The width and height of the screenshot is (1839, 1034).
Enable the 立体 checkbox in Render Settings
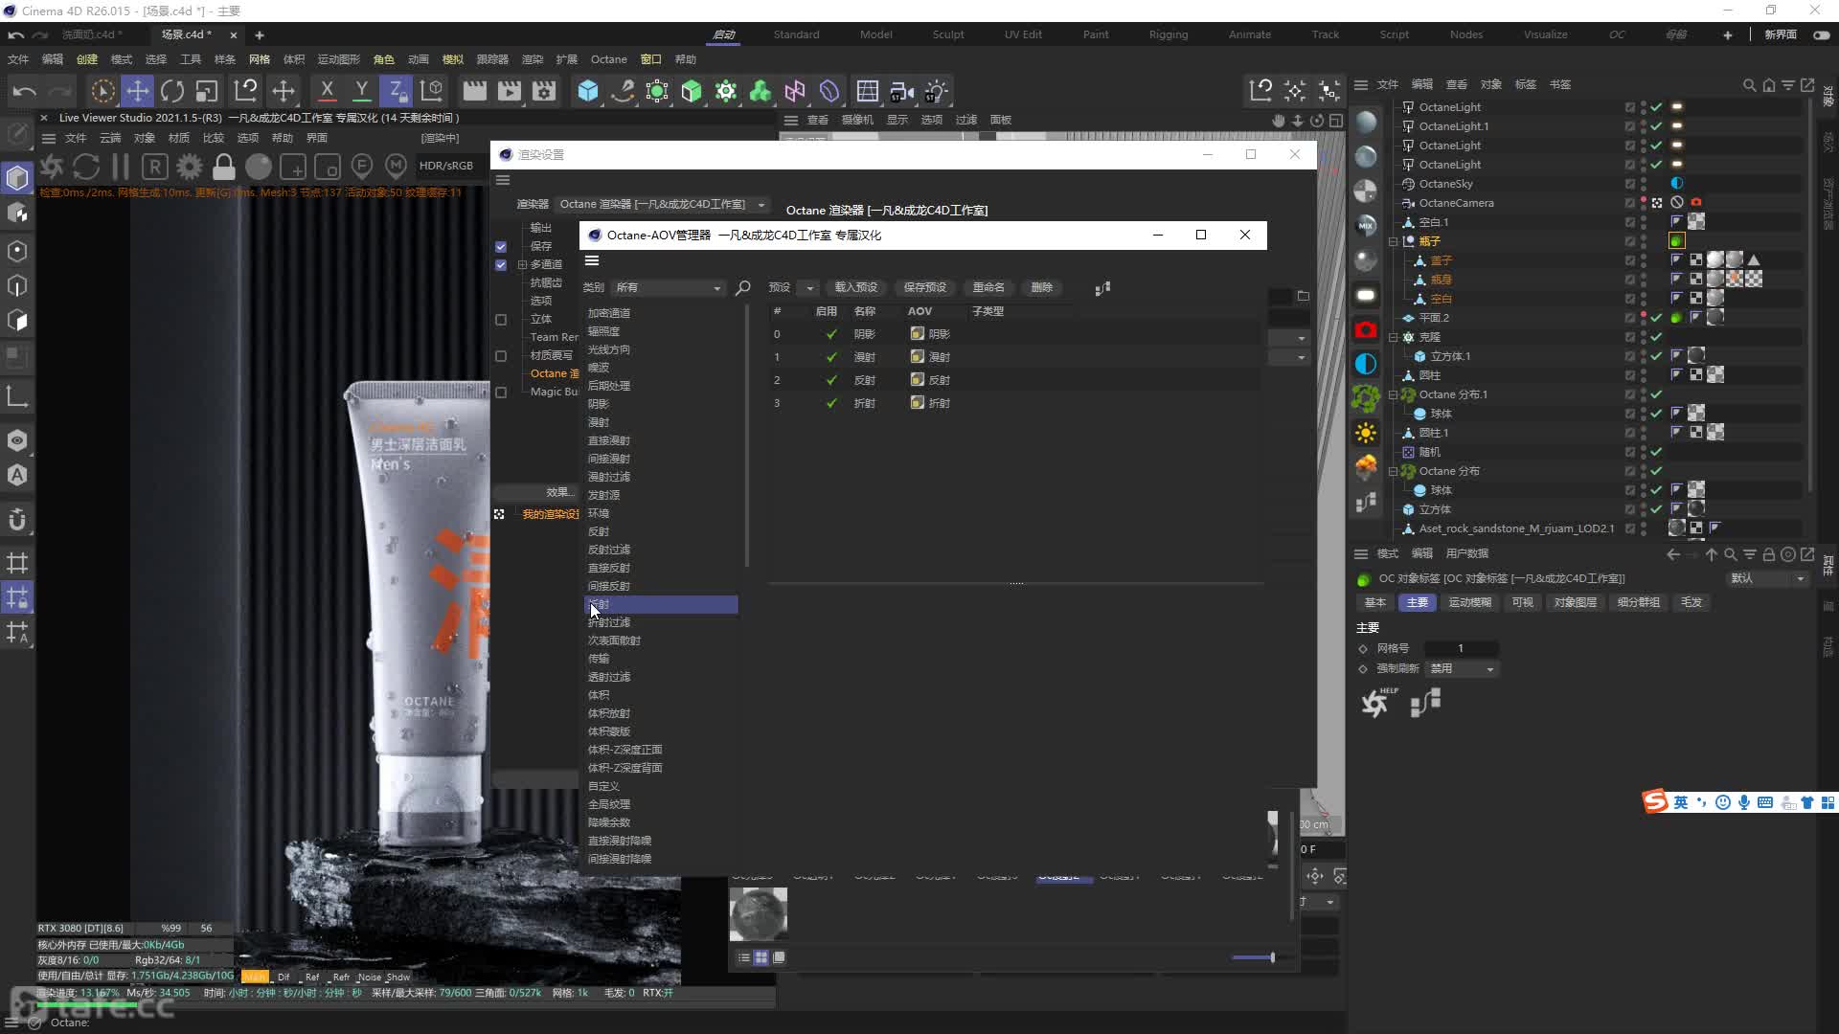point(501,320)
